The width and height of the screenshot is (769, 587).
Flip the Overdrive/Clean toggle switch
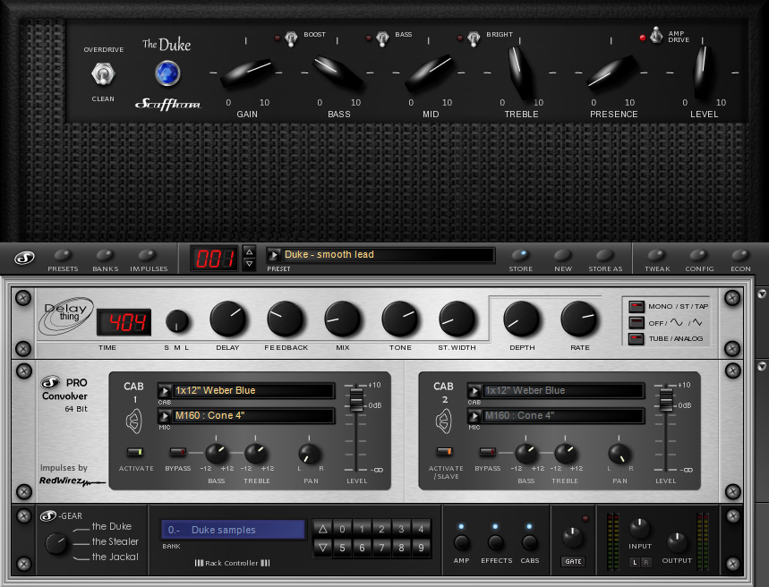pyautogui.click(x=103, y=74)
